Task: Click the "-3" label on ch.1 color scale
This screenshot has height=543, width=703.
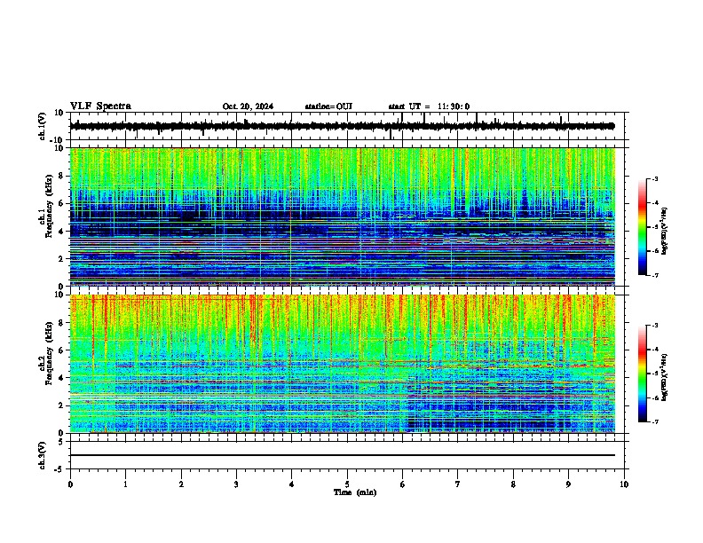Action: pos(654,179)
